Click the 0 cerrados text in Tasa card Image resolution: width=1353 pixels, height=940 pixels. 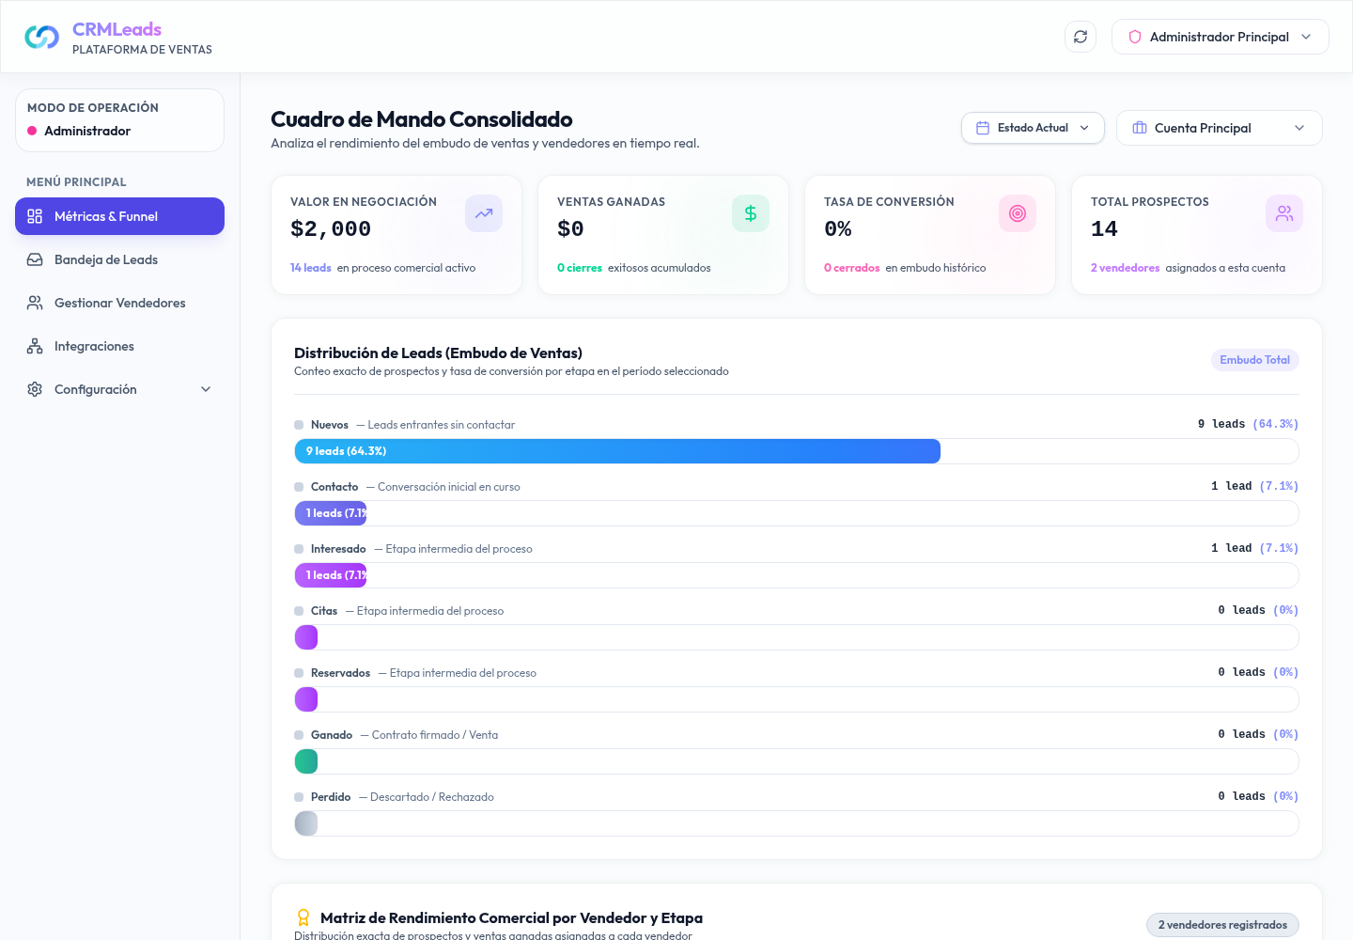click(851, 268)
